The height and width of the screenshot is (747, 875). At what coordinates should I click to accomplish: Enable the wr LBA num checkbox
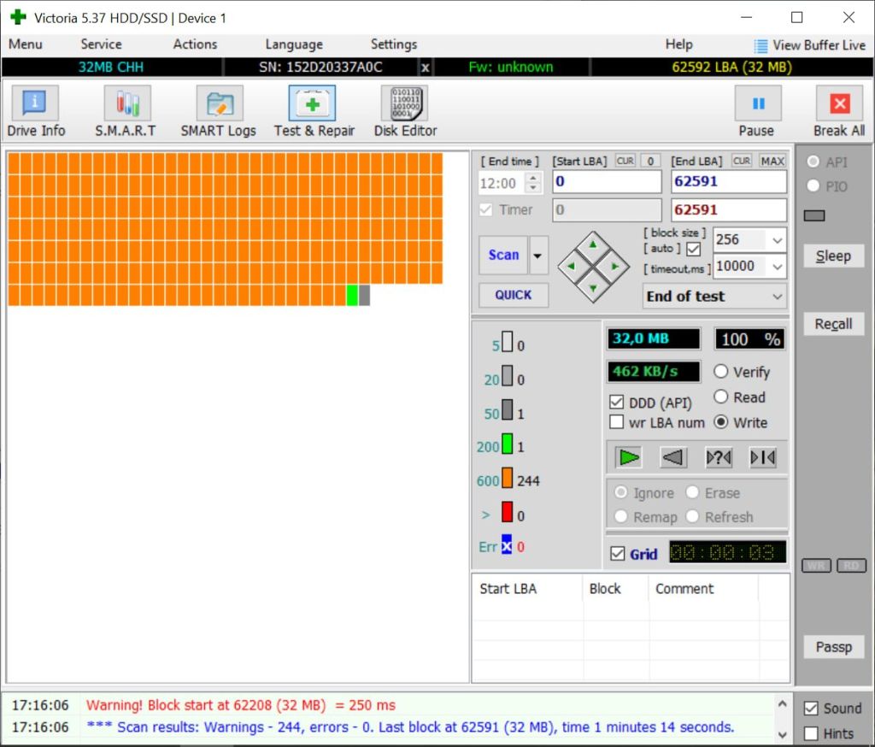pos(617,422)
